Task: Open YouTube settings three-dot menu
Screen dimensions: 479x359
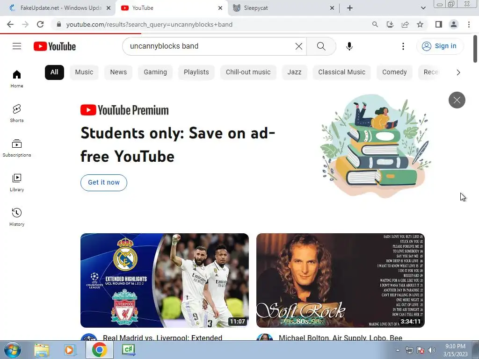Action: [403, 46]
